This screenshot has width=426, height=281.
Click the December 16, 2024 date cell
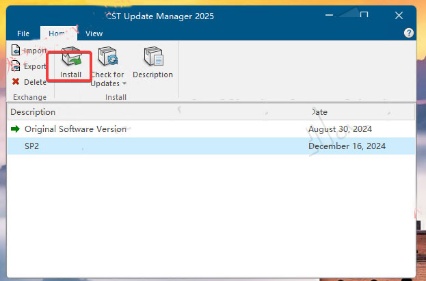pos(347,146)
